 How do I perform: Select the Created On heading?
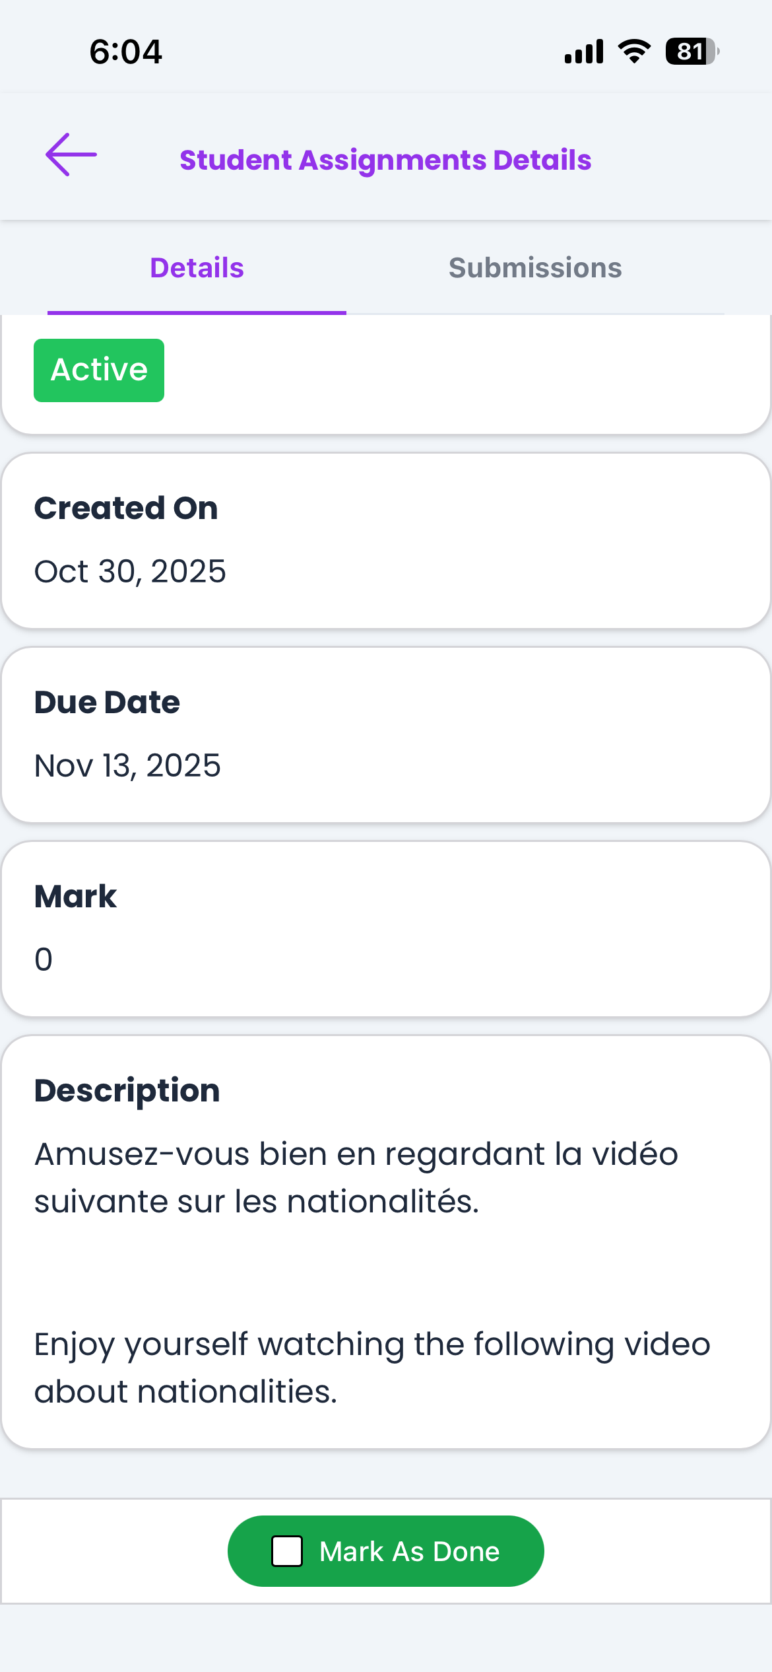click(126, 508)
